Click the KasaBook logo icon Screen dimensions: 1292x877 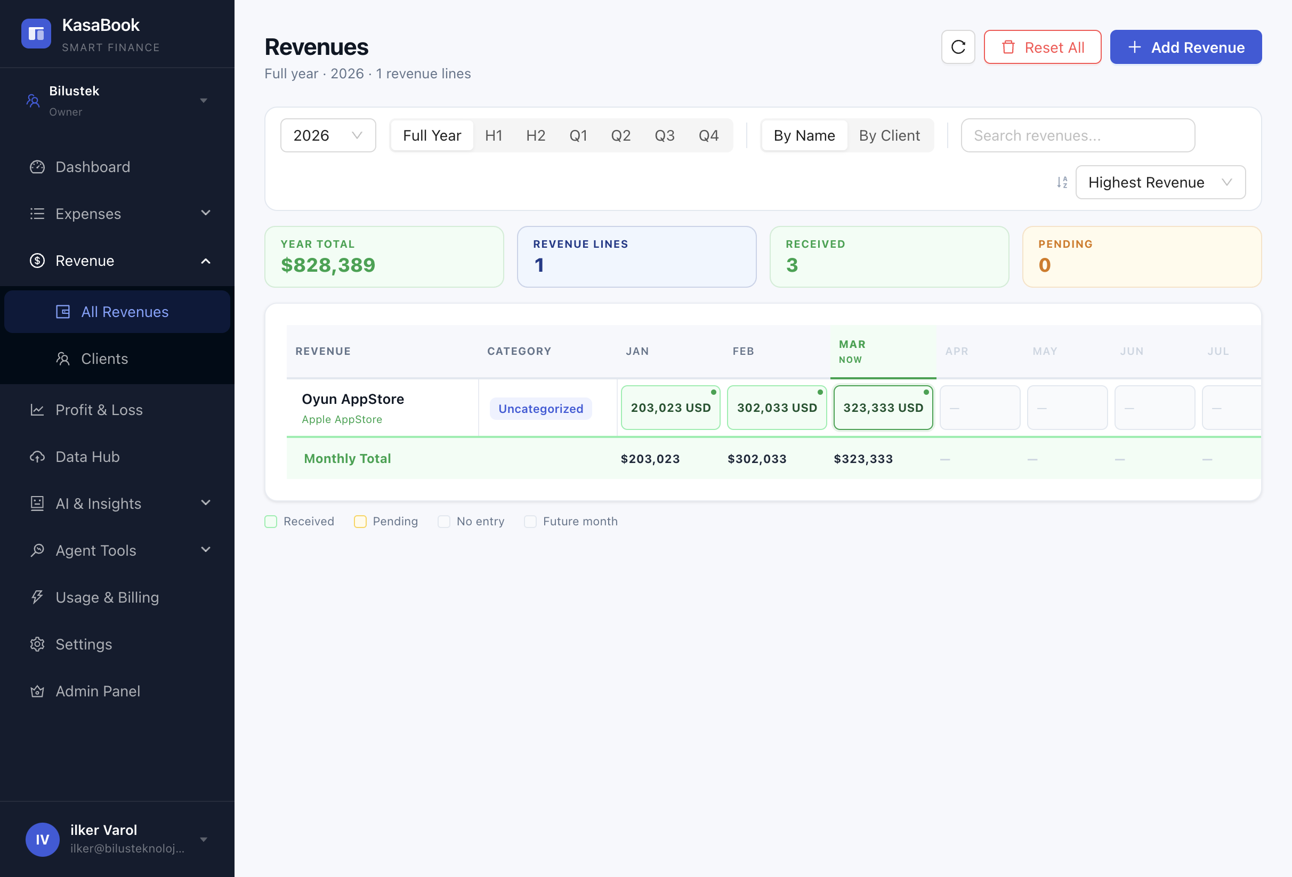(36, 34)
